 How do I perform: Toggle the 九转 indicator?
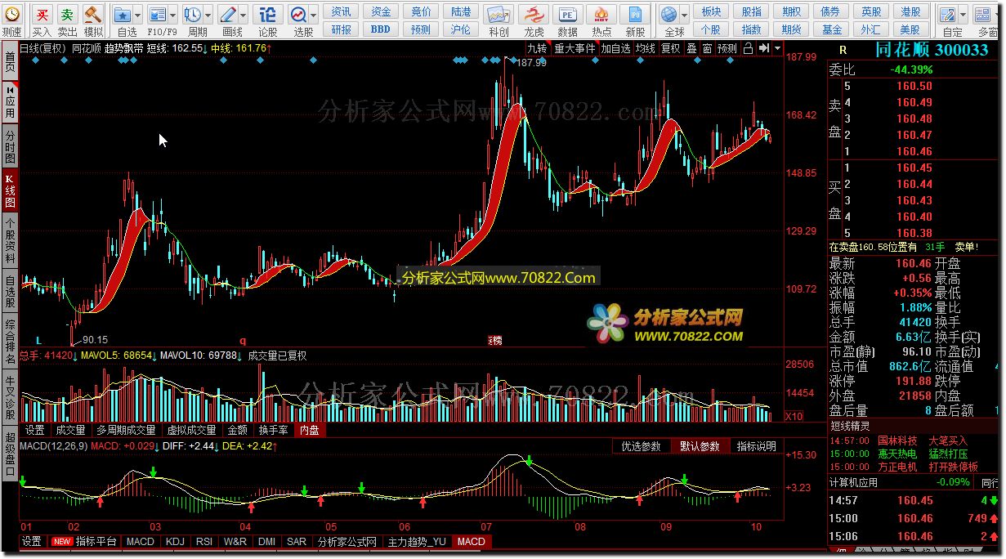[537, 48]
